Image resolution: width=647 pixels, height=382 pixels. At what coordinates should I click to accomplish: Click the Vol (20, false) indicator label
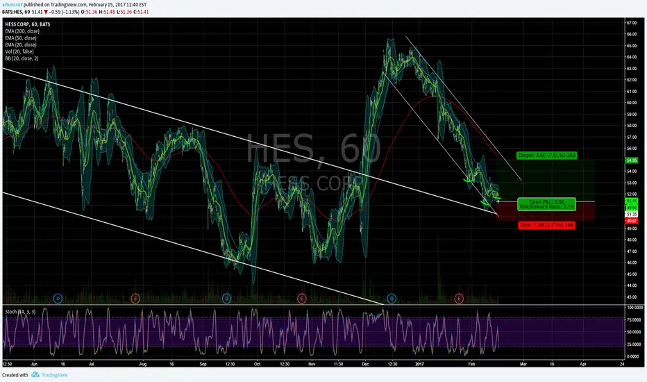point(19,51)
